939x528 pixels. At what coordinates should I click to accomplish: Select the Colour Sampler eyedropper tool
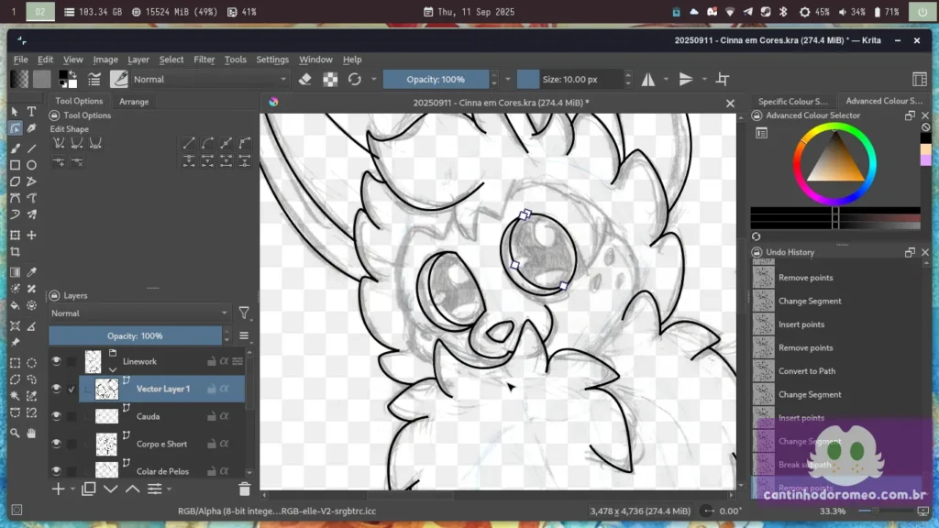32,272
